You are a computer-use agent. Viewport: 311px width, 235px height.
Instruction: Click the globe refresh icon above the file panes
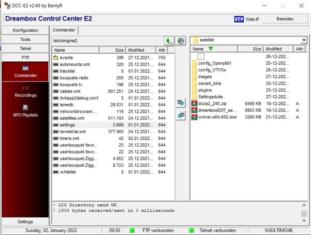(181, 40)
